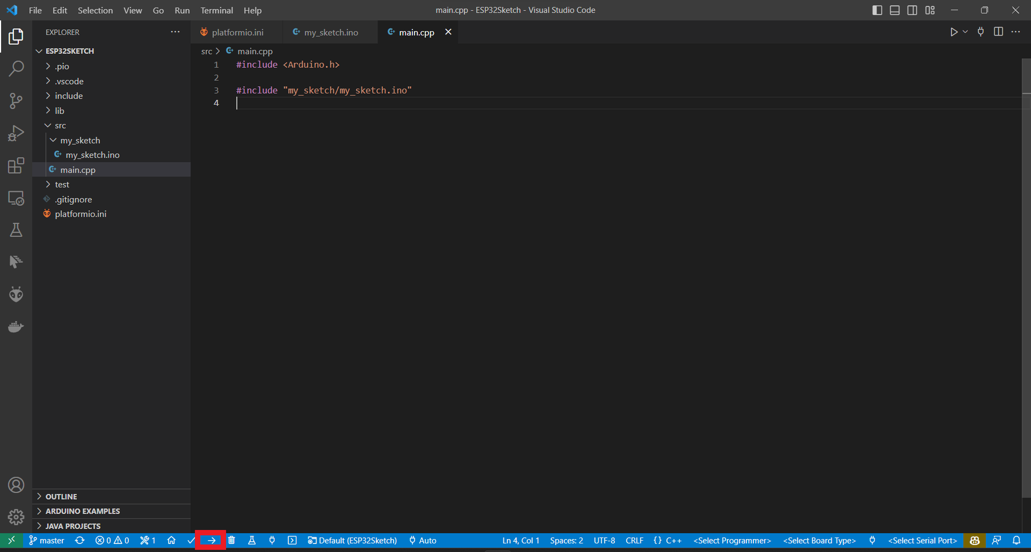
Task: Open the Extensions view
Action: (x=16, y=165)
